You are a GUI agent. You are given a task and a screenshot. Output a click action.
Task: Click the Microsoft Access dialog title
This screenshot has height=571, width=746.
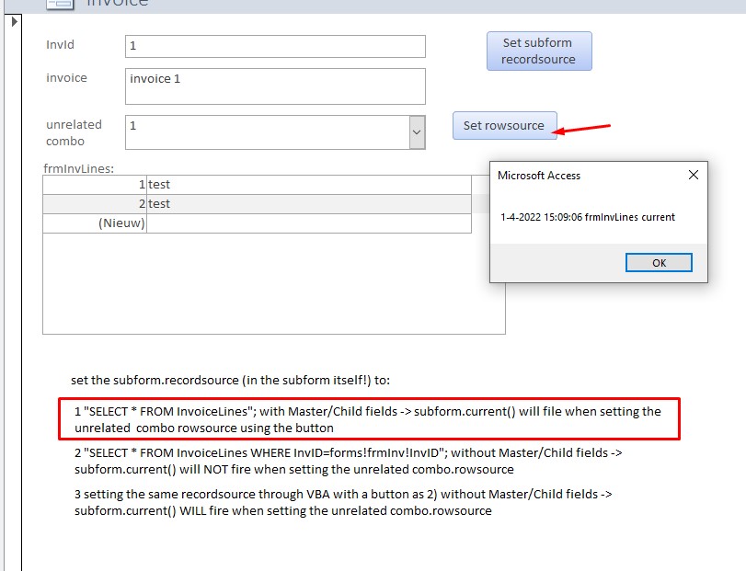click(x=539, y=176)
